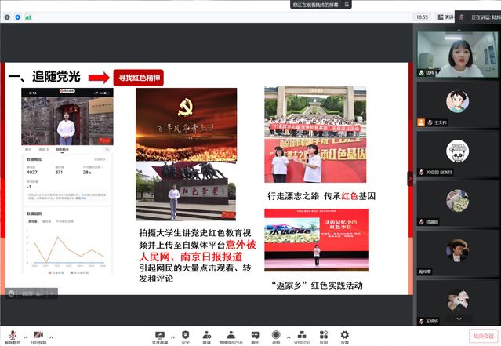
Task: Turn on video with camera icon
Action: point(37,333)
